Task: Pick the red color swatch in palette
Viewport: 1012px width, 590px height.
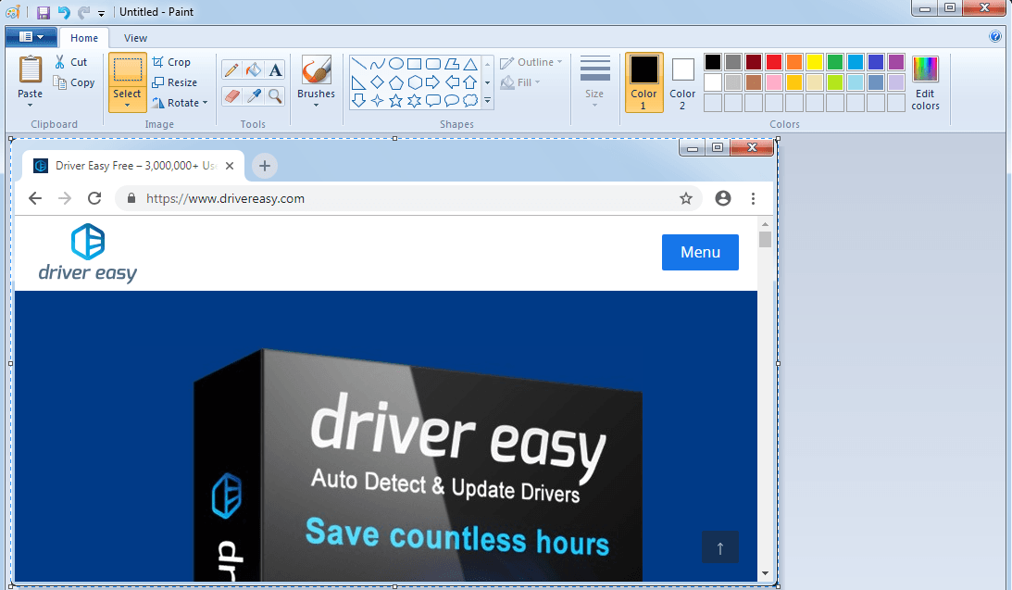Action: coord(774,62)
